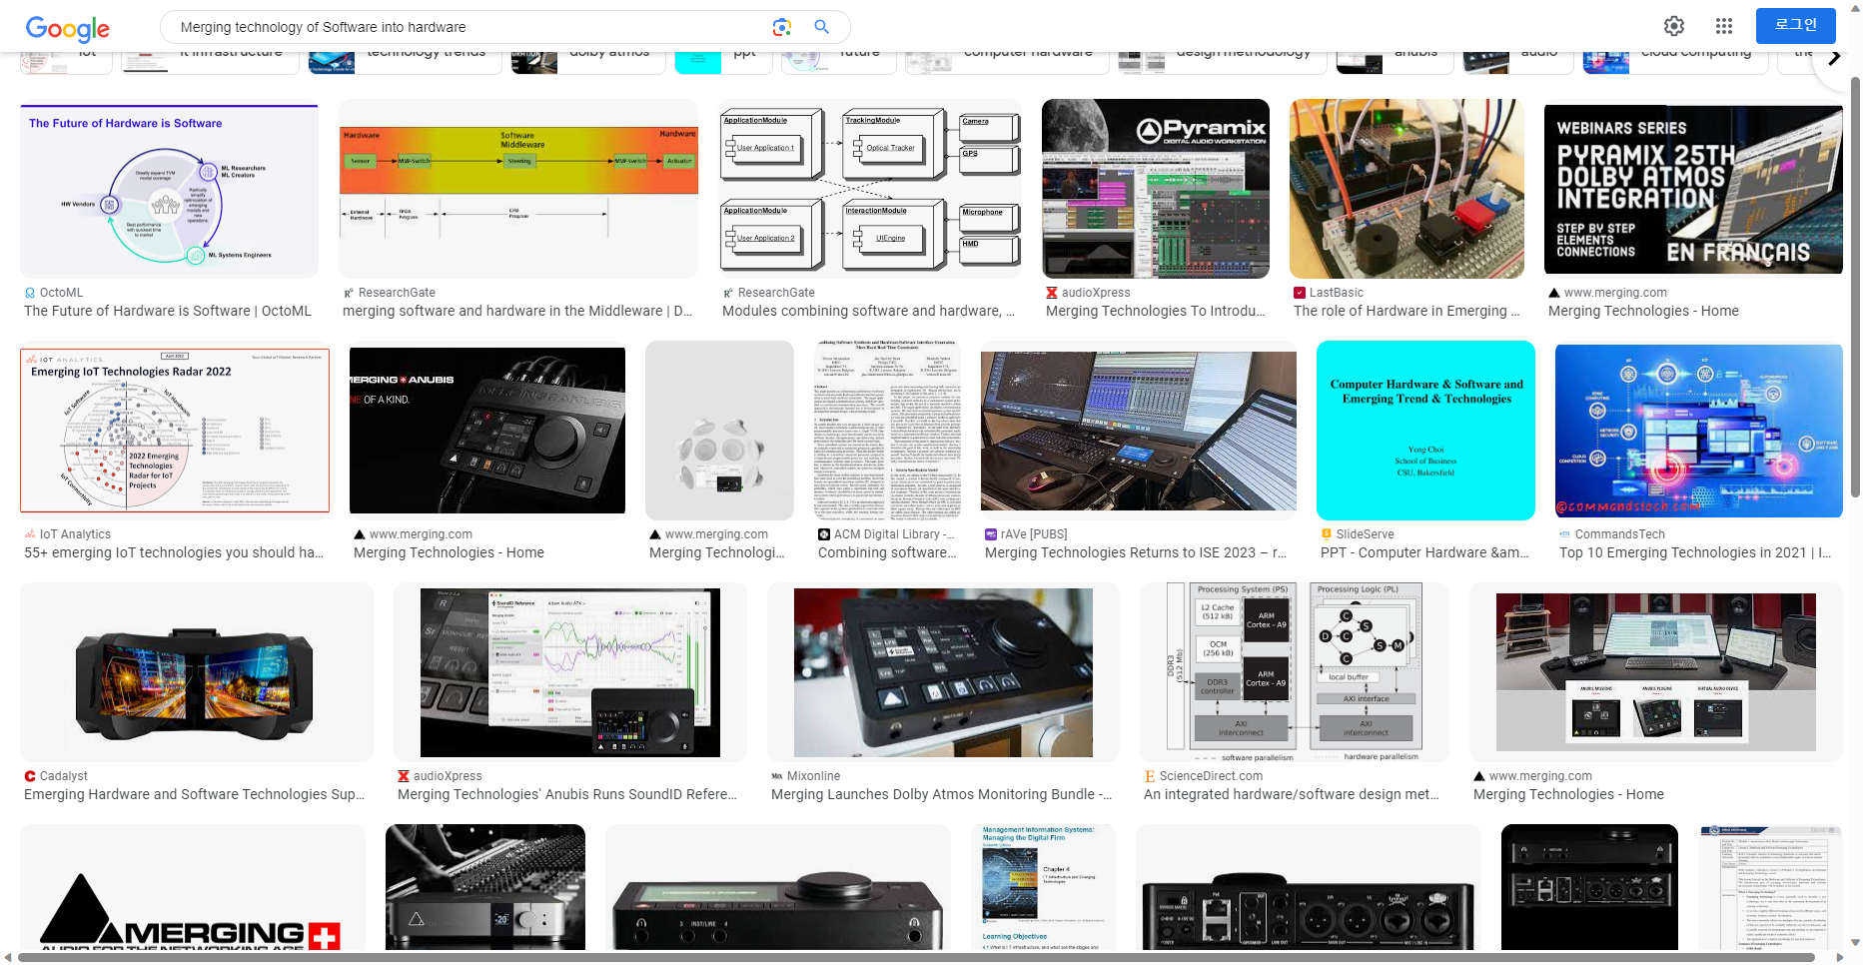This screenshot has height=965, width=1863.
Task: Open the ApplicationModule UML diagram thumbnail
Action: click(x=870, y=189)
